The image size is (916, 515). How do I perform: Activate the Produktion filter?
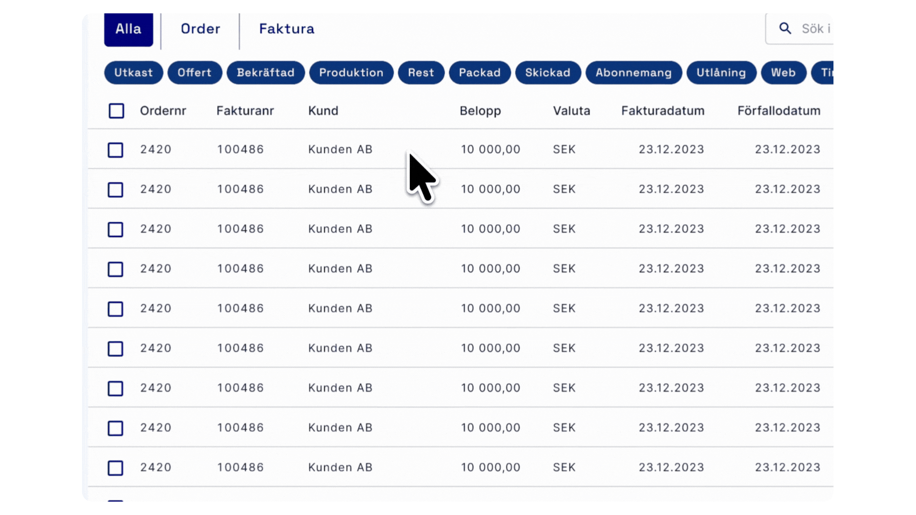tap(351, 72)
